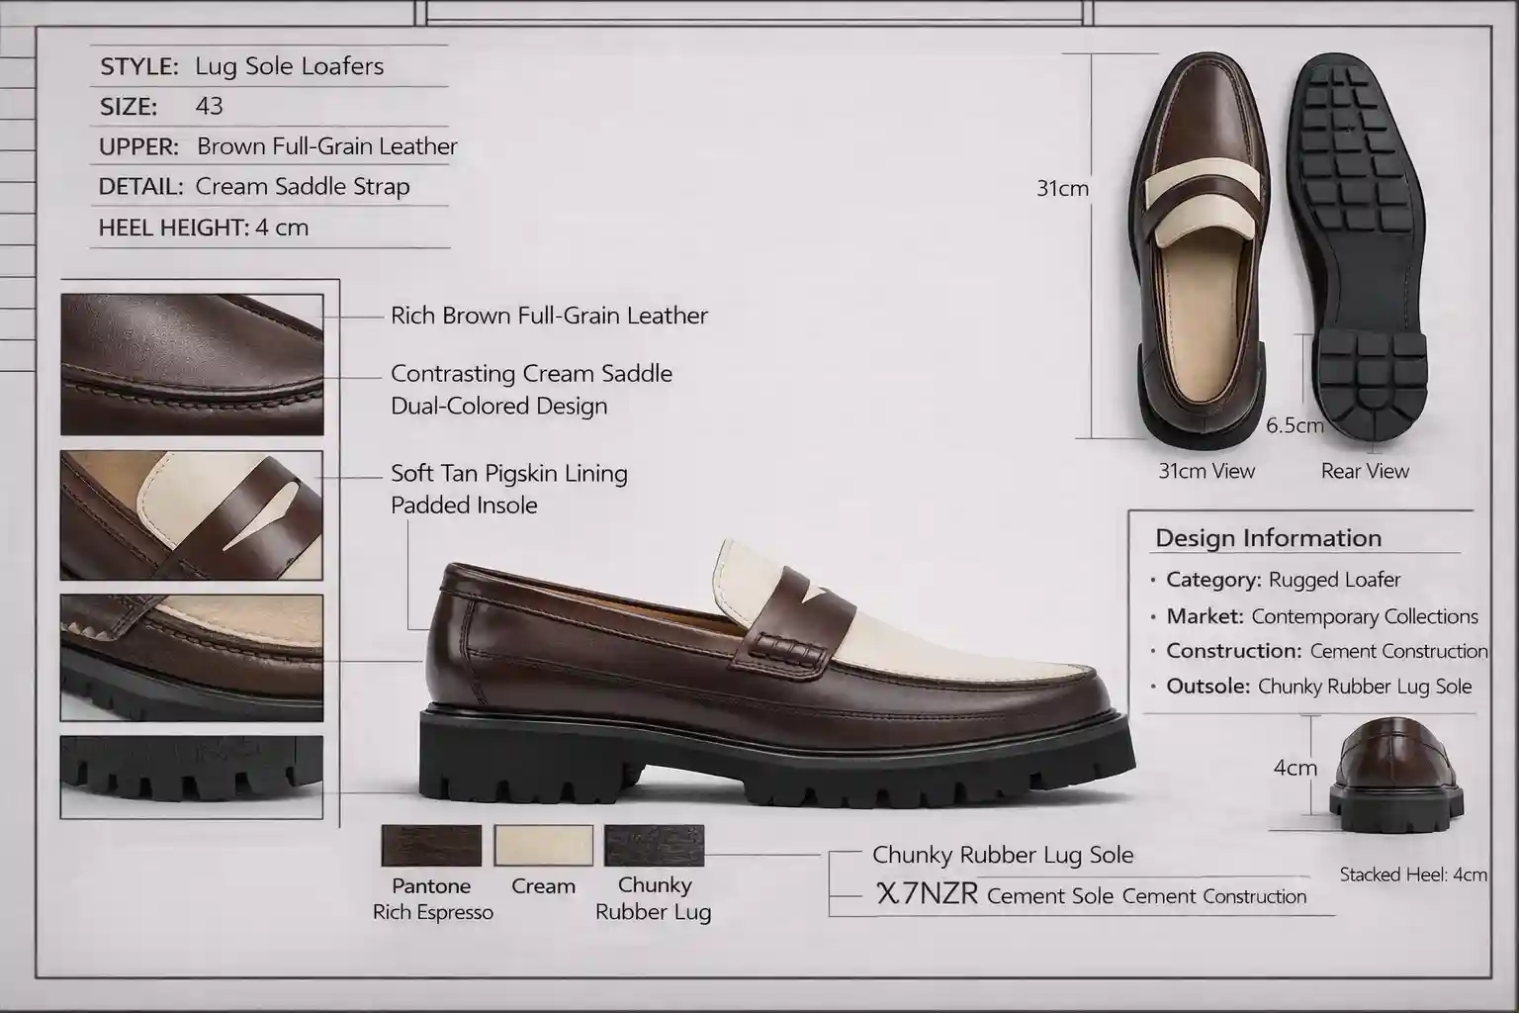Click the main side-profile loafer image
This screenshot has height=1013, width=1519.
coord(779,673)
